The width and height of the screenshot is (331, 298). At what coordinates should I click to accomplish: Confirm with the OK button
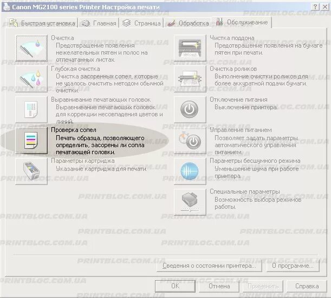175,286
